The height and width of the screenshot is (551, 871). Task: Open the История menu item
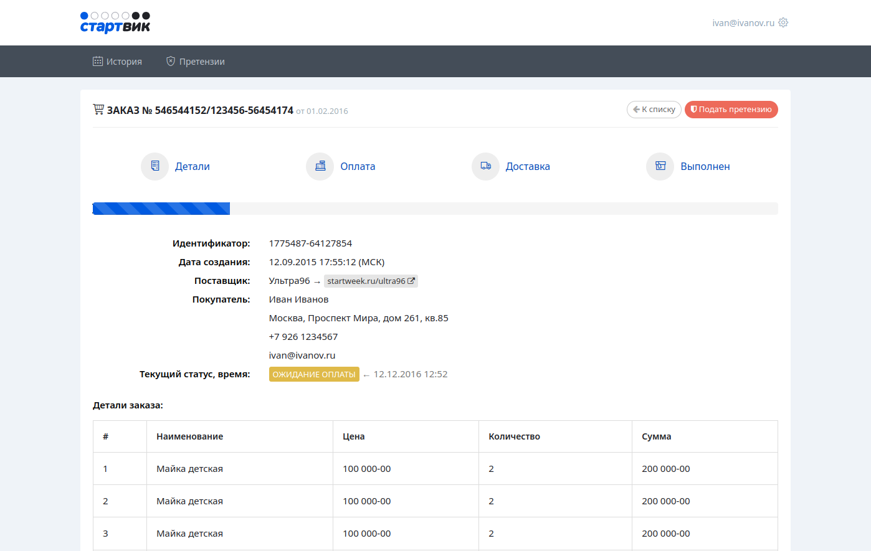[x=117, y=62]
